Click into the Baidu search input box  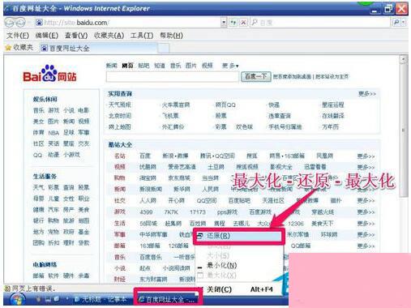point(172,77)
